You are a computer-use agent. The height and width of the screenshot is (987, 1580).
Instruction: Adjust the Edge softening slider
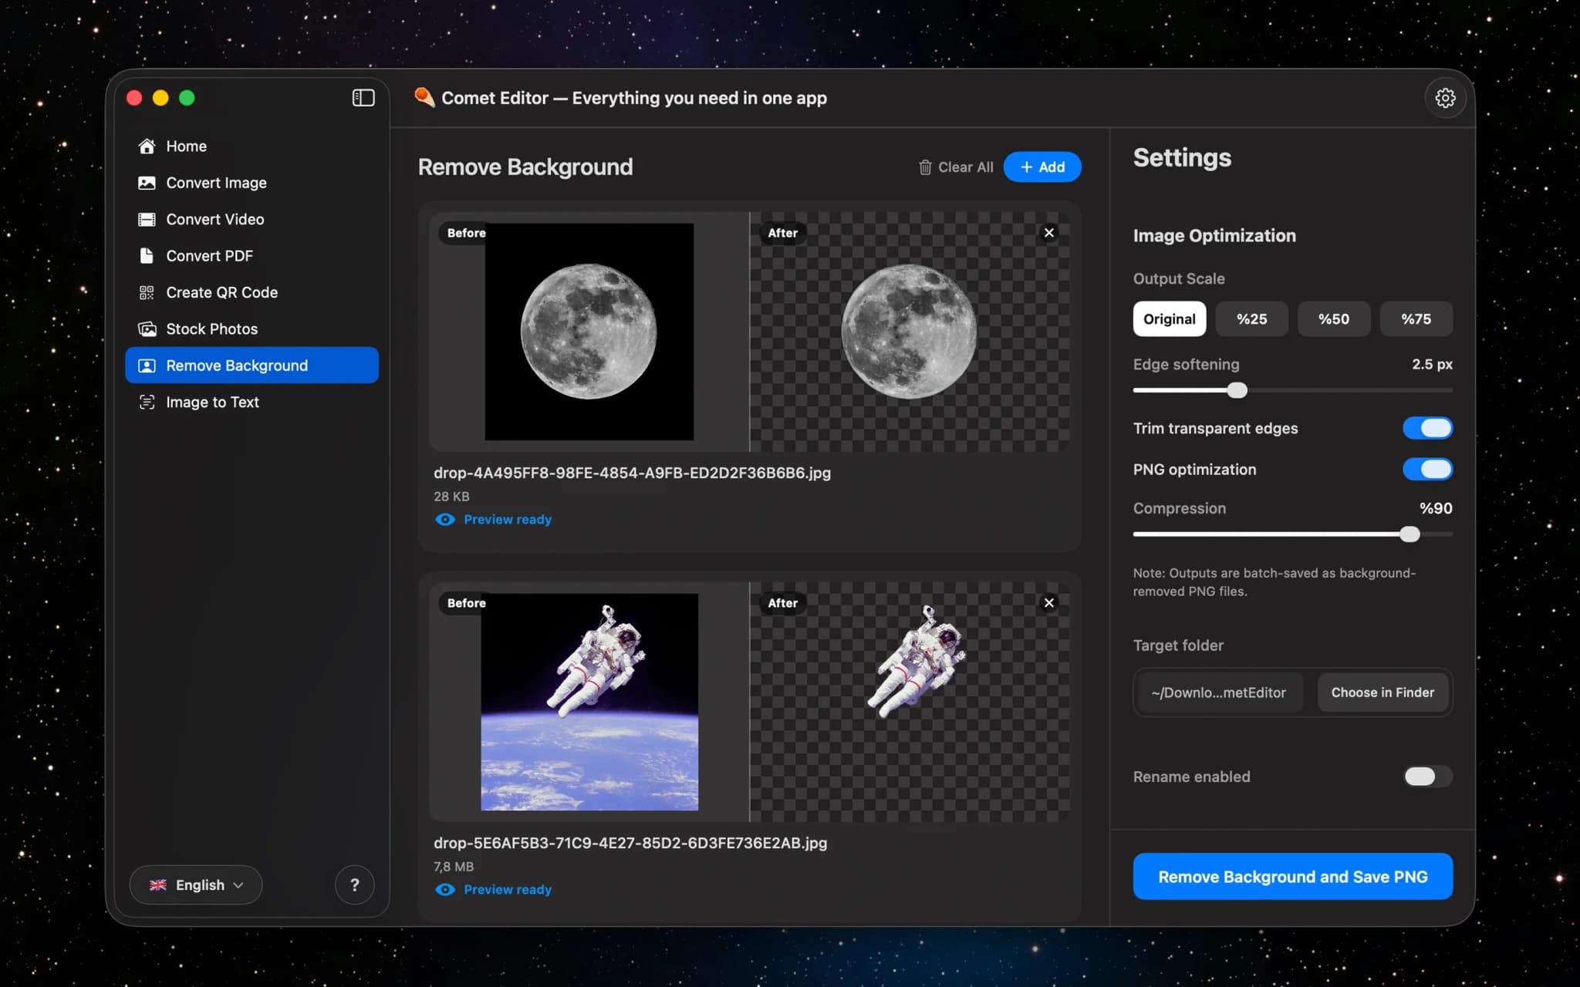click(x=1237, y=390)
